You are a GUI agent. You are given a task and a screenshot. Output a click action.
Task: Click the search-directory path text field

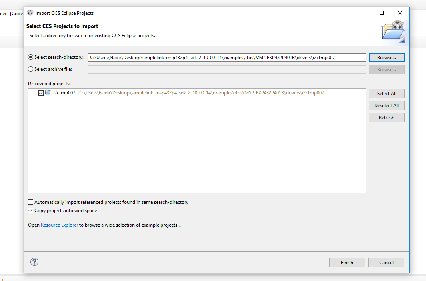[226, 57]
